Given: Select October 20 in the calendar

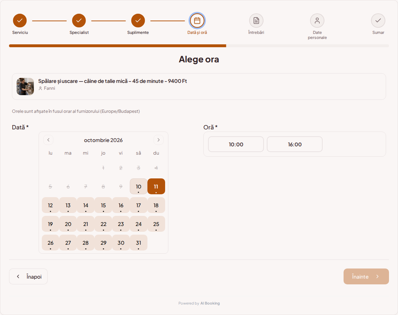Looking at the screenshot, I should pyautogui.click(x=68, y=224).
